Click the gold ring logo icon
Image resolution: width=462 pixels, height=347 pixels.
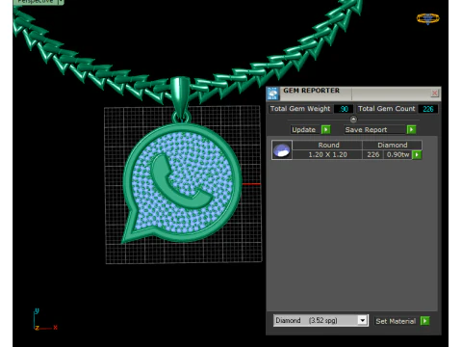point(427,18)
